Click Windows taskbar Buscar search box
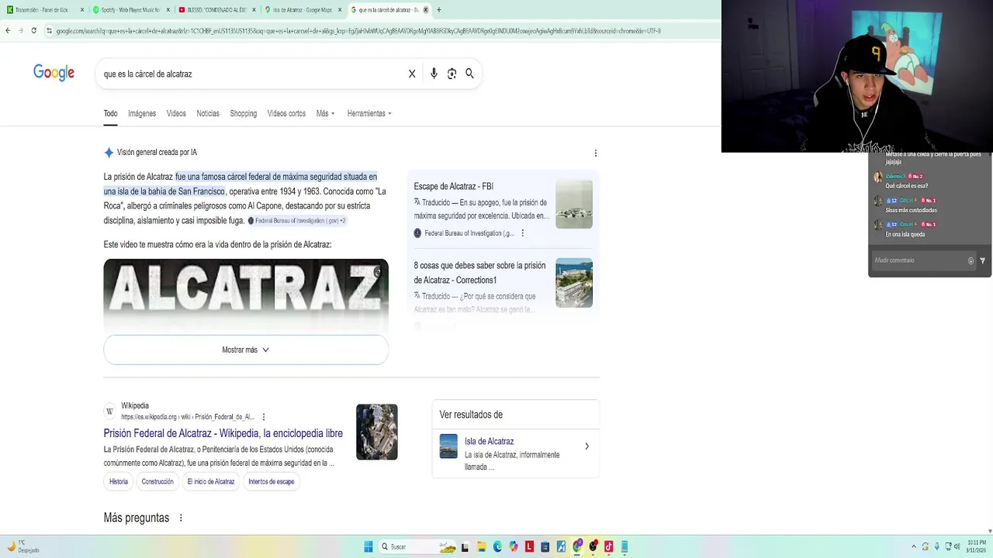 (x=417, y=546)
